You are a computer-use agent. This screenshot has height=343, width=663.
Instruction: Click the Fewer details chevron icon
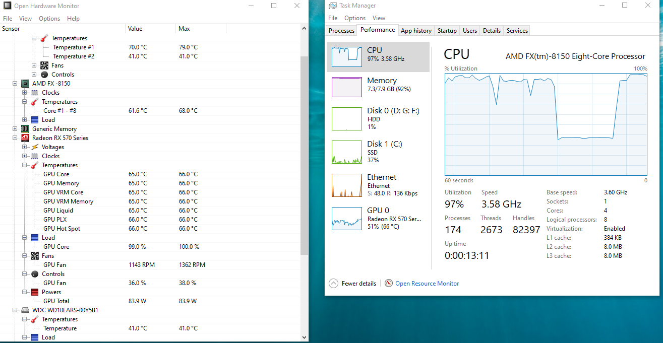pos(333,284)
